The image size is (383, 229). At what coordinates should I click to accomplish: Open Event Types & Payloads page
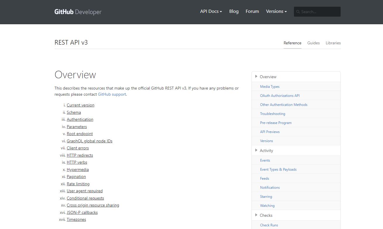278,169
